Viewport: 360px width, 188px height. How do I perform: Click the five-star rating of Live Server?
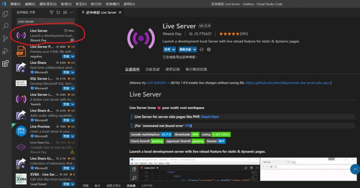[x=229, y=34]
